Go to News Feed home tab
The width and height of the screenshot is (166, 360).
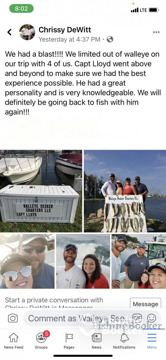click(x=14, y=341)
